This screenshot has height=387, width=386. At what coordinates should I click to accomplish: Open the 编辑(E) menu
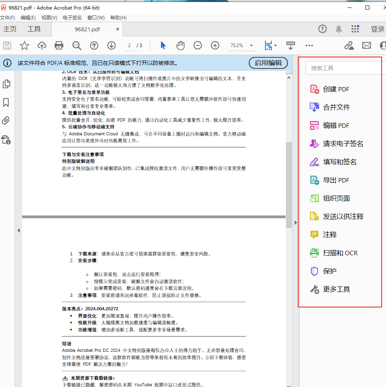click(28, 18)
